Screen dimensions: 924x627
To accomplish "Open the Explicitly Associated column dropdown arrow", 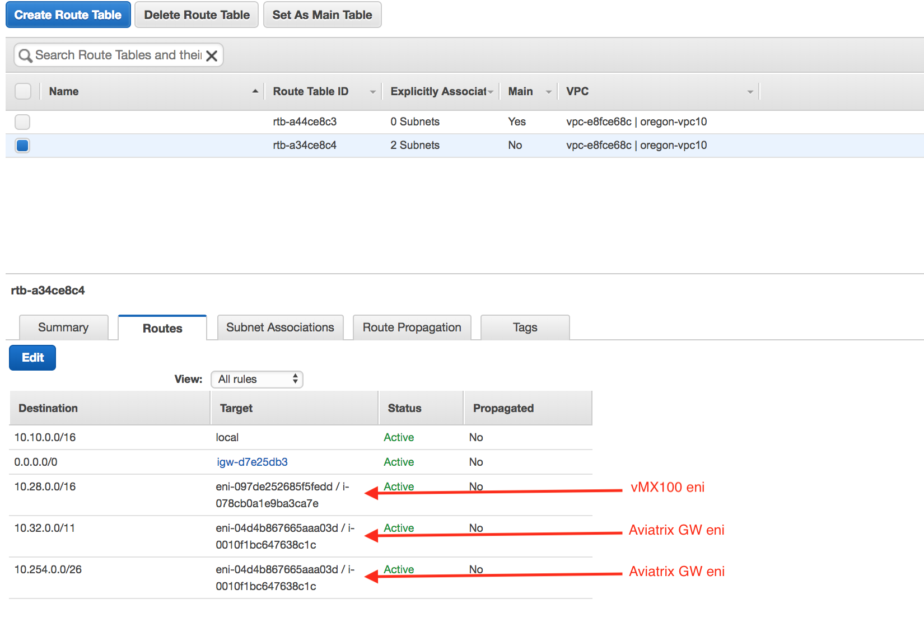I will 491,92.
